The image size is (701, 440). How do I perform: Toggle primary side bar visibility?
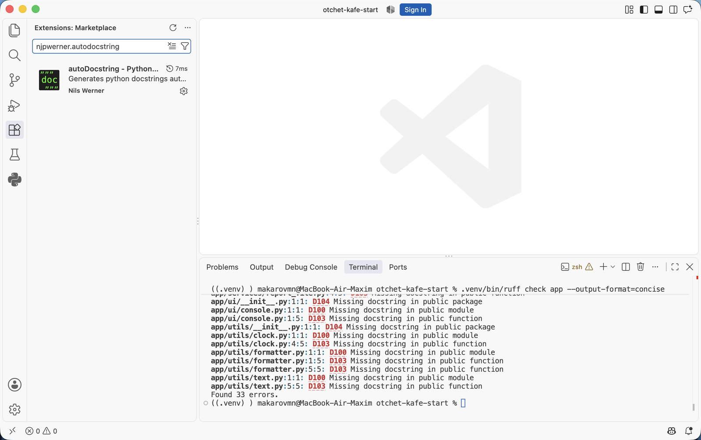point(644,10)
